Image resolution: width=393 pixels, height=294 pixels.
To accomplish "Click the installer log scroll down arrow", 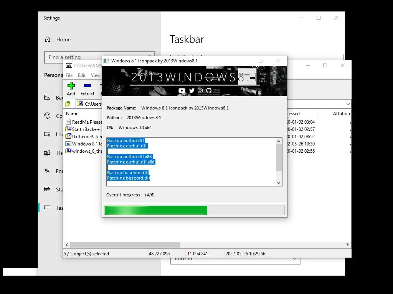I will [x=279, y=183].
